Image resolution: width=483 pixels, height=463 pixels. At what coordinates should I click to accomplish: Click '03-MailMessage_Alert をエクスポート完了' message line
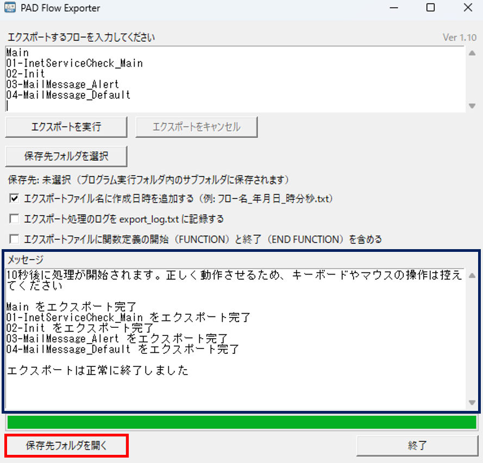coord(117,339)
